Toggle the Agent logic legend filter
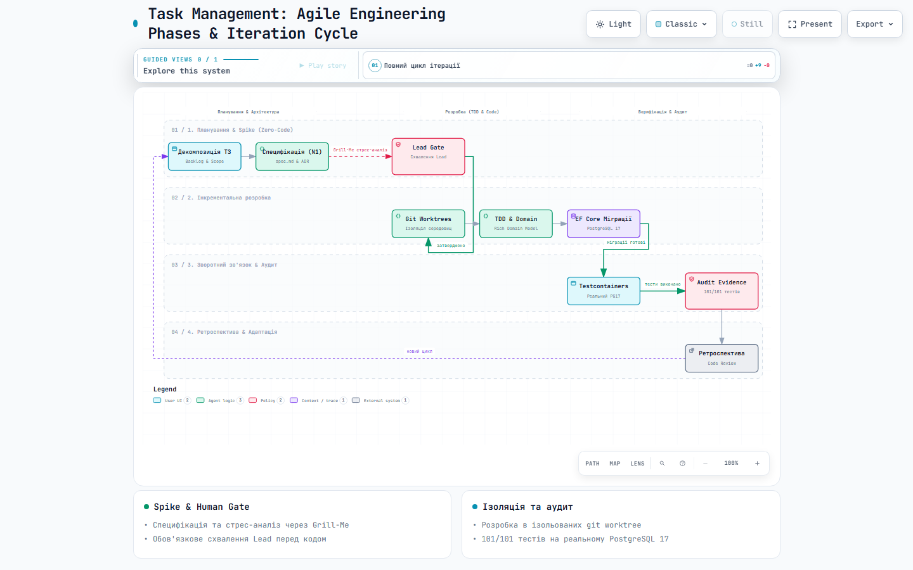This screenshot has height=570, width=913. (x=220, y=400)
